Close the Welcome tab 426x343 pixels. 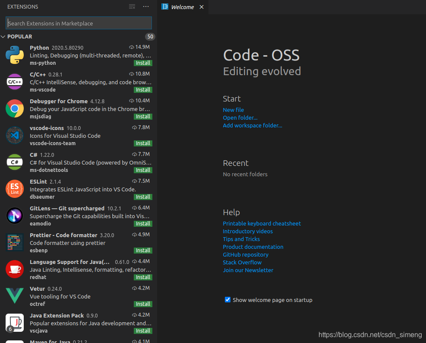coord(202,7)
